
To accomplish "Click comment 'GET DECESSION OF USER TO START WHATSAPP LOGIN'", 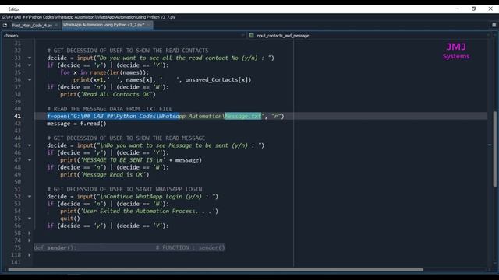I will tap(125, 189).
